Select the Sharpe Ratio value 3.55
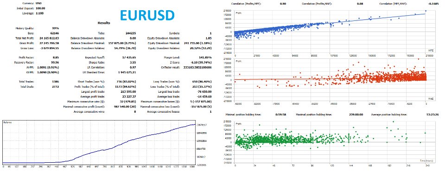The height and width of the screenshot is (172, 445). [x=133, y=63]
